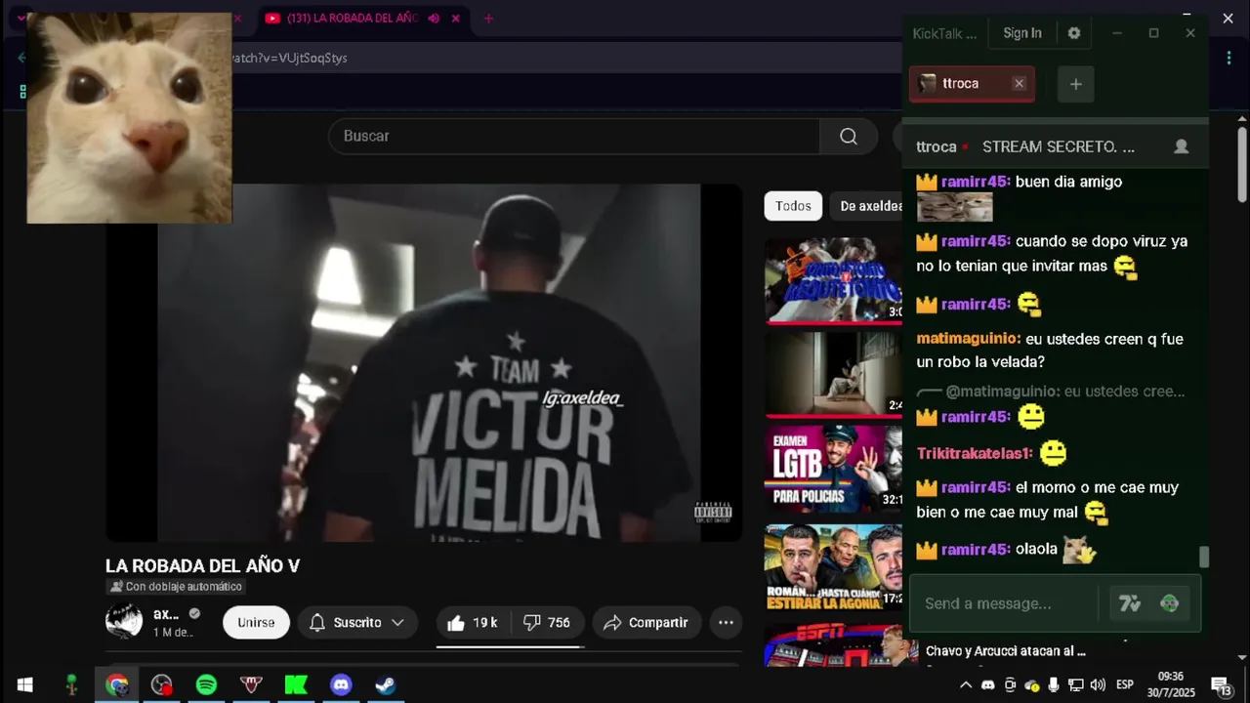Click the matimaguinio username
1250x703 pixels.
(969, 339)
